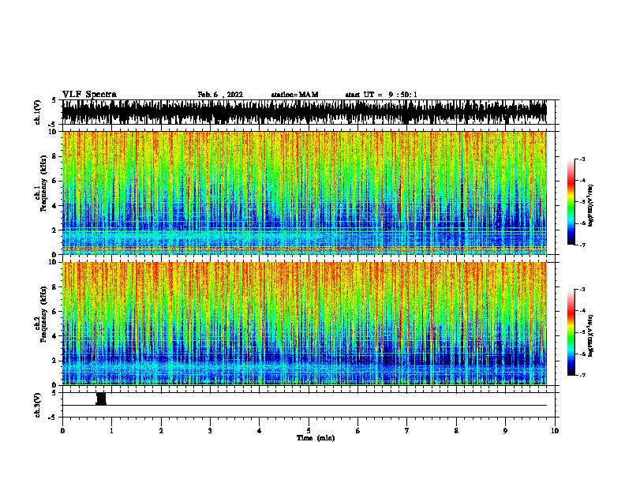The width and height of the screenshot is (625, 483).
Task: Click the '-7' label on the lower colorbar
Action: click(x=582, y=376)
